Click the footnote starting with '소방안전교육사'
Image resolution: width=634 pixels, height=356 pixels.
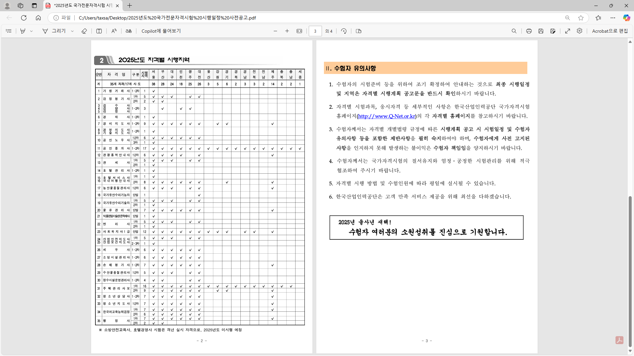(x=170, y=330)
